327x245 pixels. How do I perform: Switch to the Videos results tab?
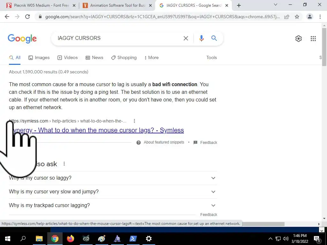[68, 58]
